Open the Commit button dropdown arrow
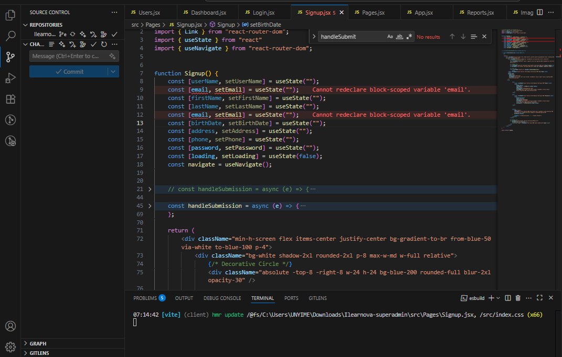The height and width of the screenshot is (357, 562). 113,72
